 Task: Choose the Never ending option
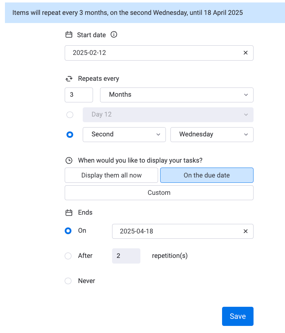(68, 281)
